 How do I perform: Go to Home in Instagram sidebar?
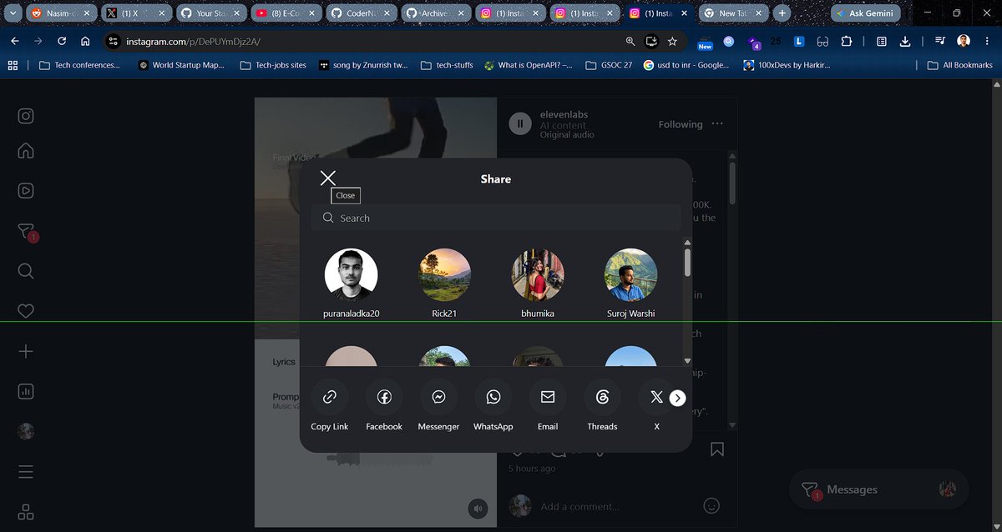click(26, 151)
